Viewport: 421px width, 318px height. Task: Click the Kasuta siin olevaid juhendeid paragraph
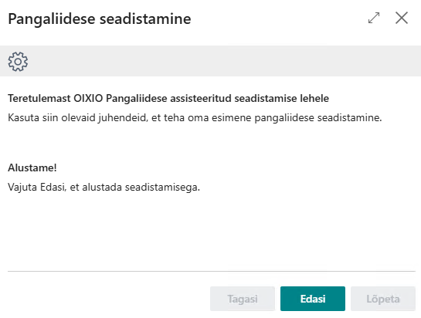[195, 117]
